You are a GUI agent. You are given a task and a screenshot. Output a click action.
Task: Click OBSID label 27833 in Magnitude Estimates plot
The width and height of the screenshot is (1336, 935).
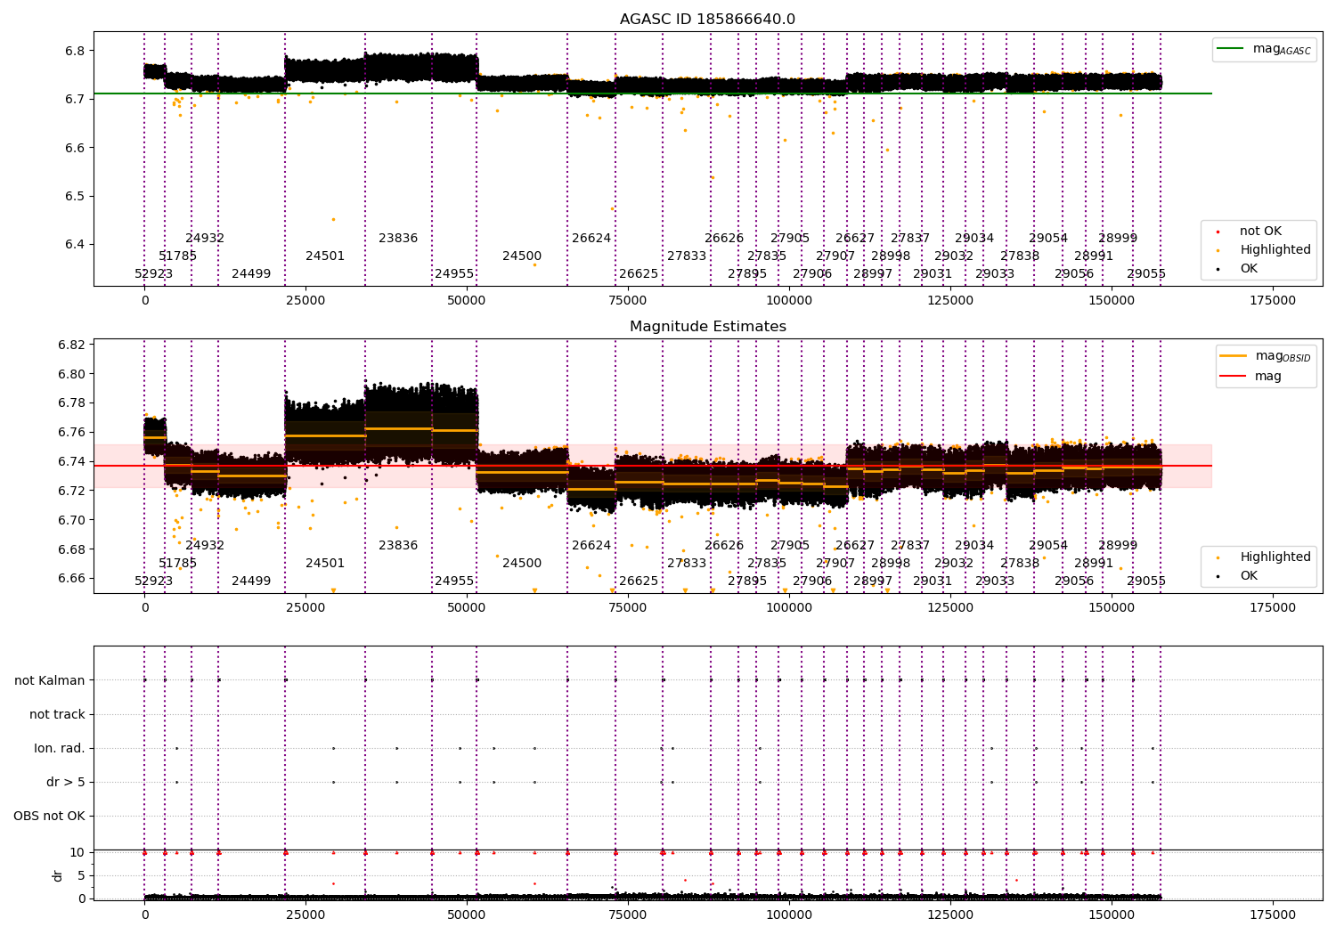[x=687, y=564]
